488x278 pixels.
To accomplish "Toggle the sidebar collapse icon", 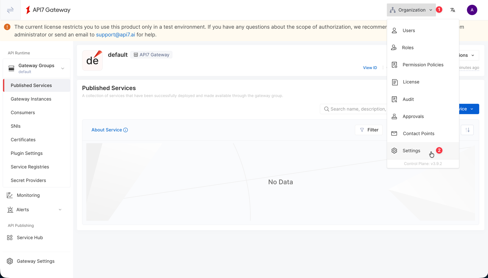I will (x=10, y=10).
